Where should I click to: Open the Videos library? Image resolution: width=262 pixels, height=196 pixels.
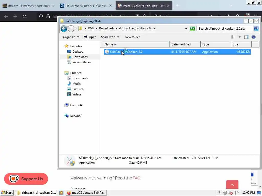click(x=77, y=94)
